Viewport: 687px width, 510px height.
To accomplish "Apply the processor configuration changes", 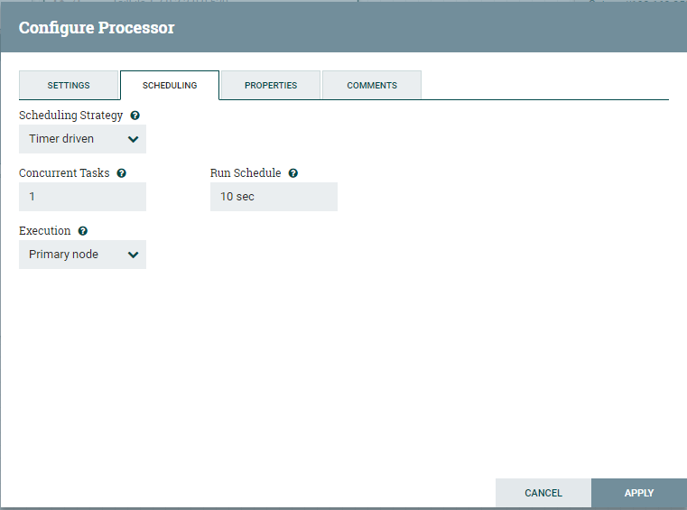I will 639,493.
